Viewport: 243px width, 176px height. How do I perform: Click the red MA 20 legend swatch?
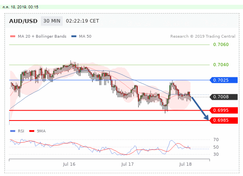[x=13, y=36]
